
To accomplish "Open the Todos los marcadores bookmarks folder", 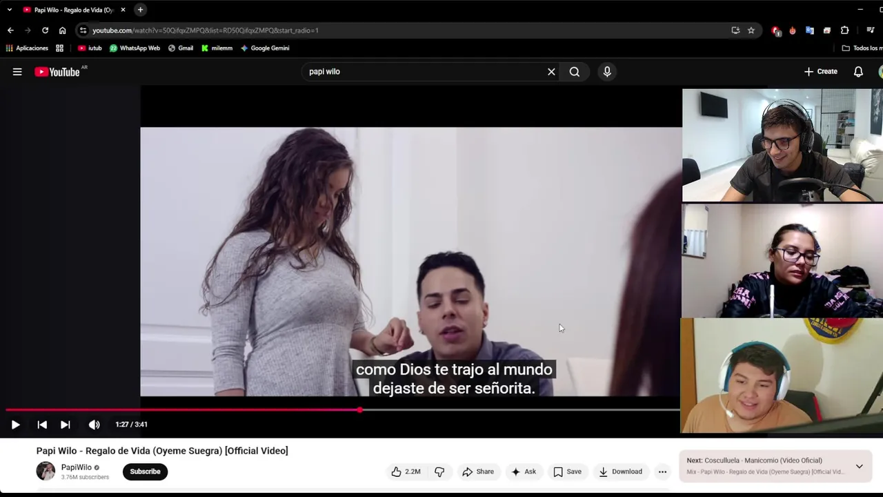I will coord(862,48).
